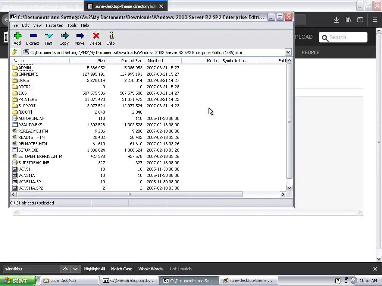Screen dimensions: 382x286
Task: Sort by Modified column header
Action: (163, 61)
